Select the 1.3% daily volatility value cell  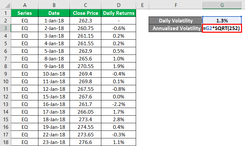[222, 21]
